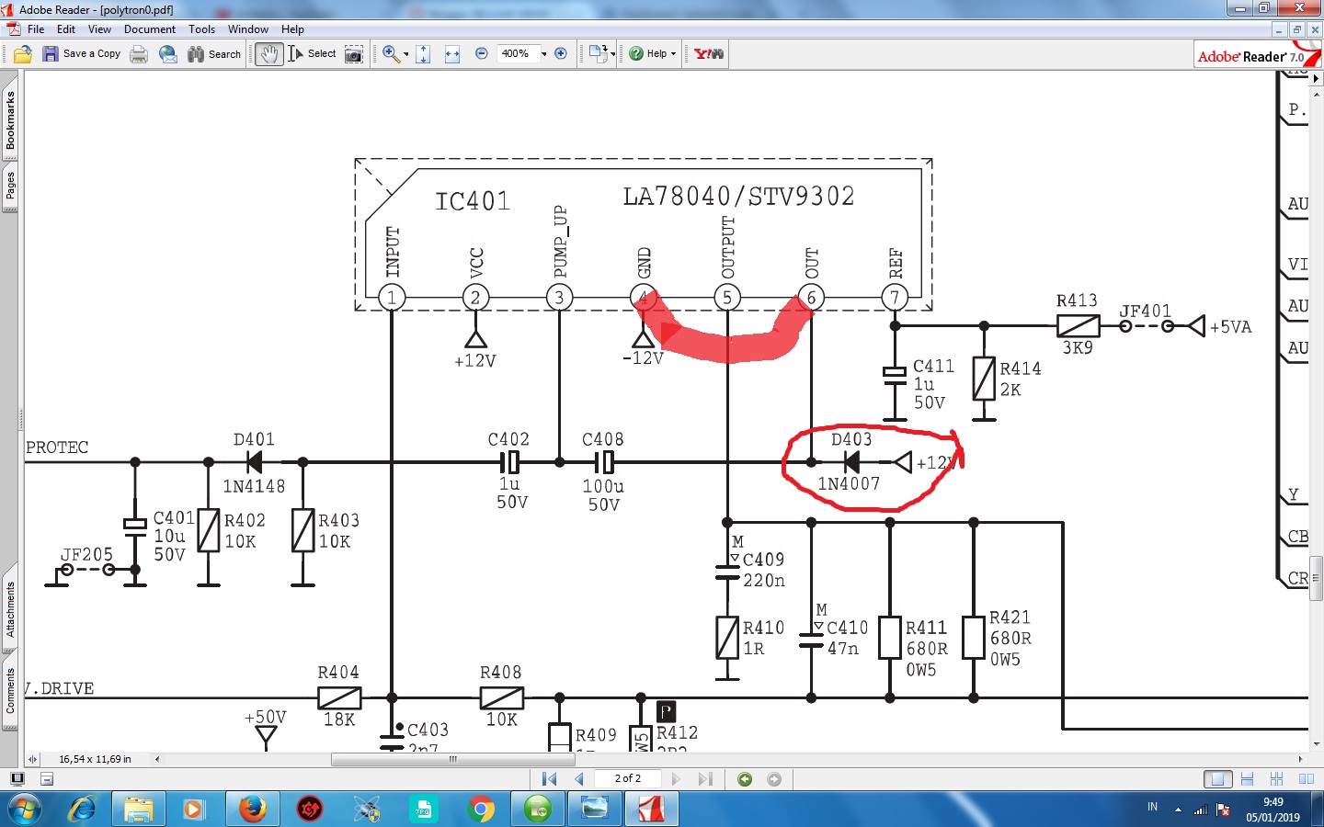Click the green Previous View button
Viewport: 1324px width, 827px height.
point(745,779)
